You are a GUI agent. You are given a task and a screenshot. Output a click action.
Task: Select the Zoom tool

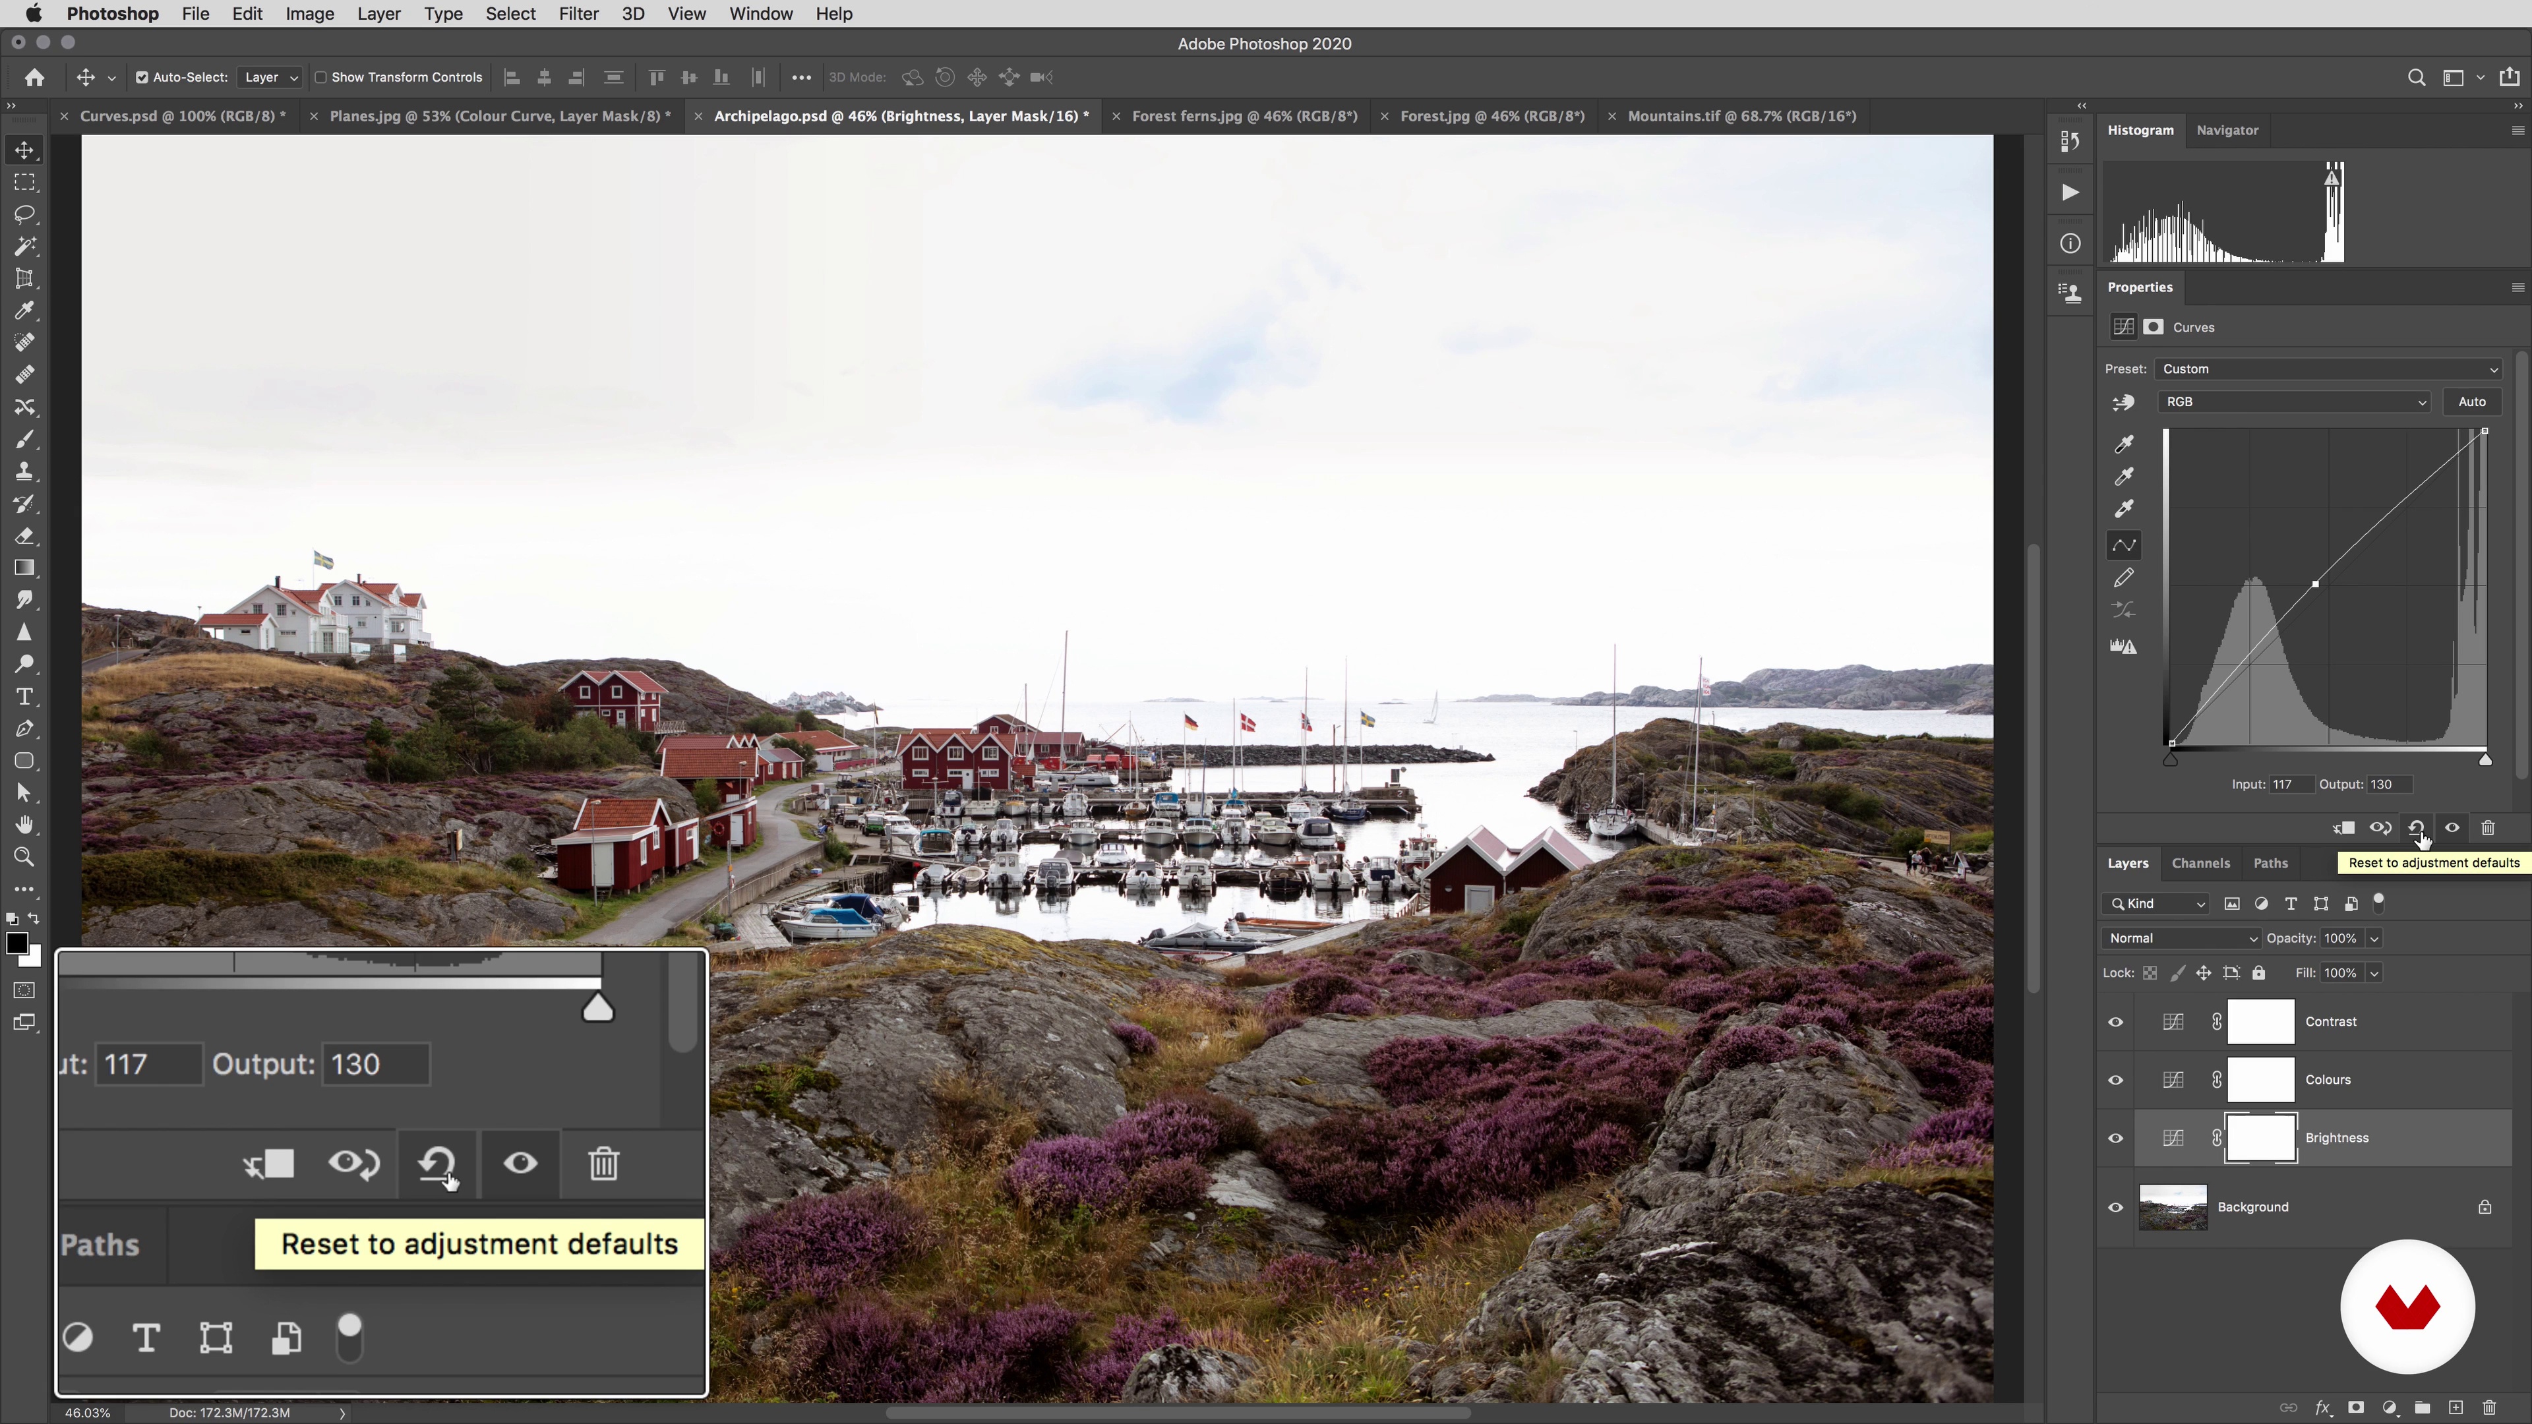[x=24, y=857]
